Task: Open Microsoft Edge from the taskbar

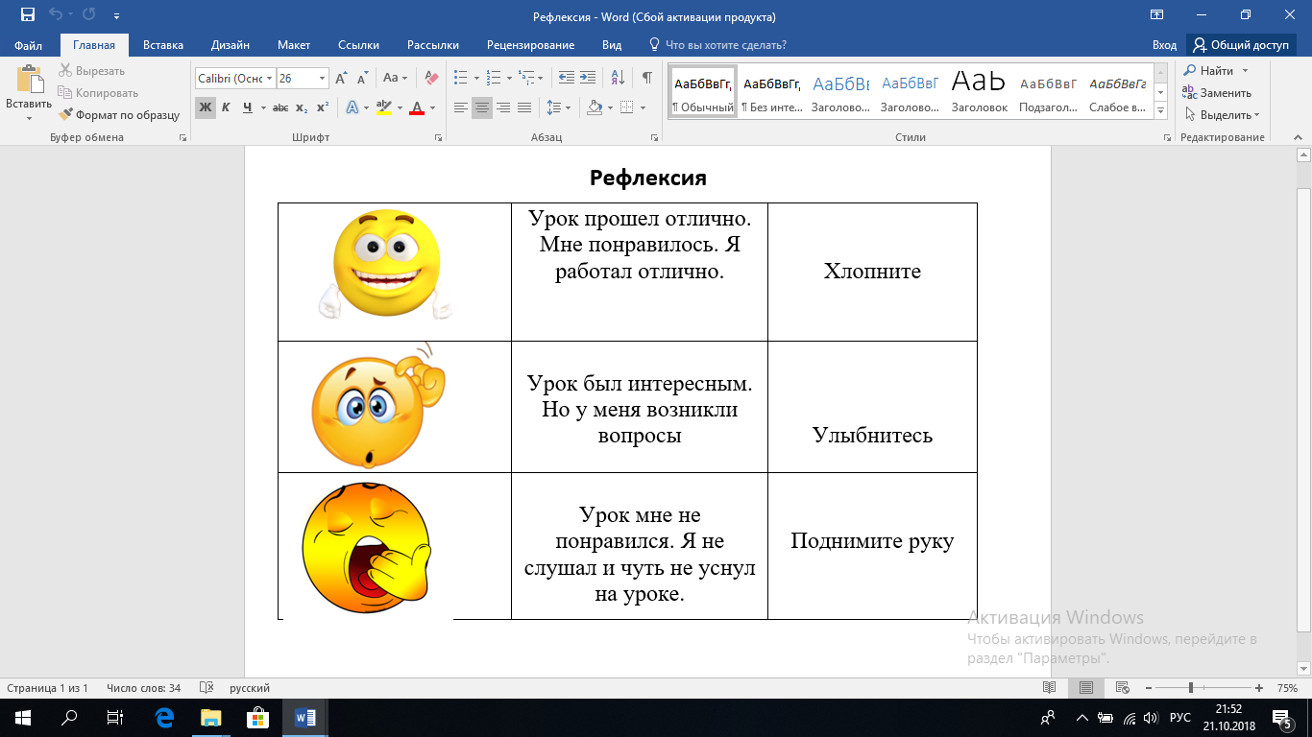Action: [164, 717]
